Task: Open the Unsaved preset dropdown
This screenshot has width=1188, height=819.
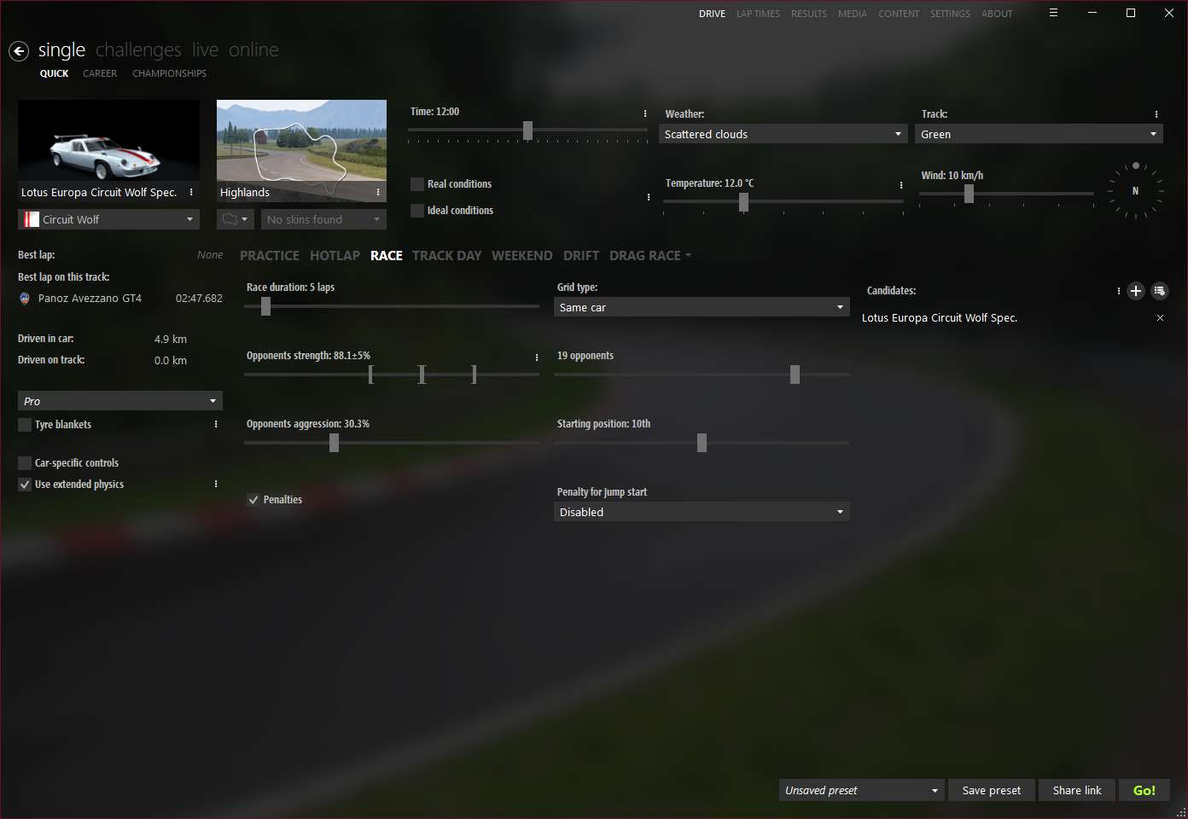Action: [862, 790]
